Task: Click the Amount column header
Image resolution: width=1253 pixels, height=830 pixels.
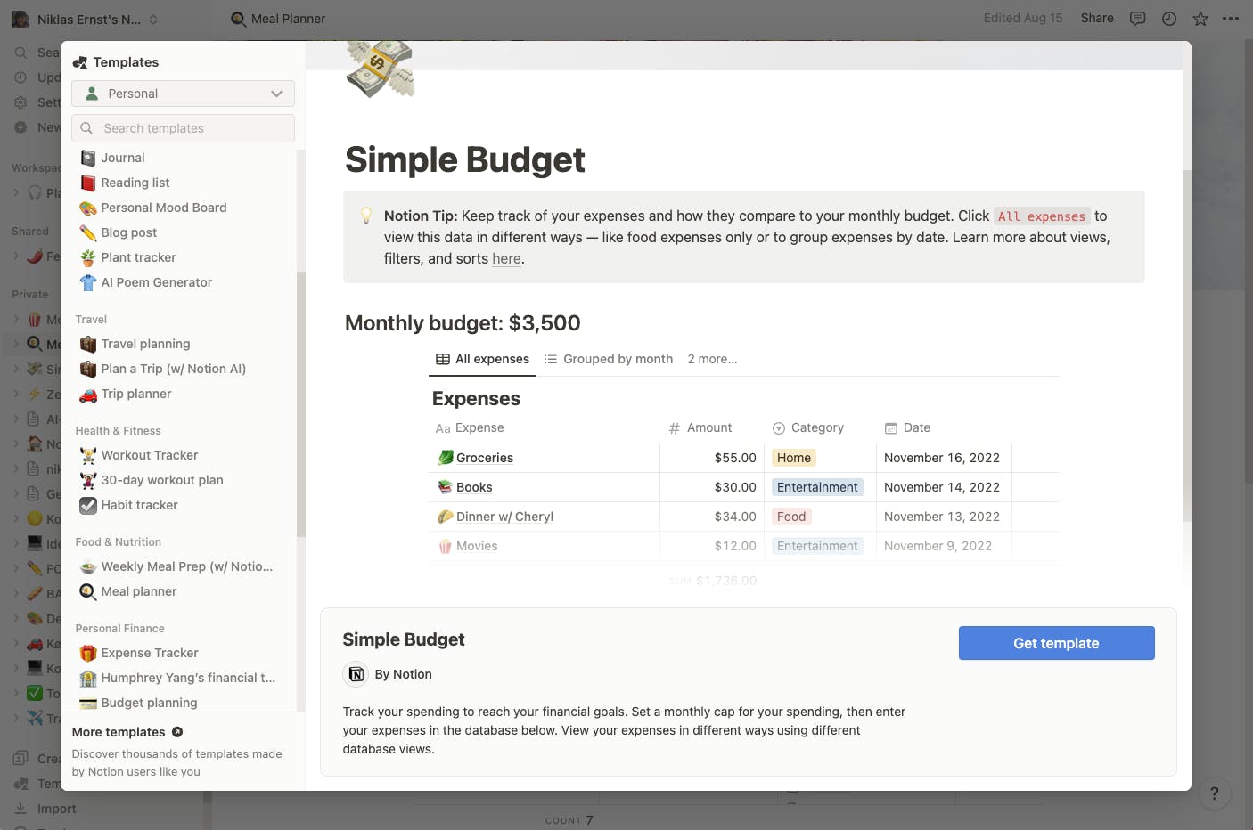Action: tap(700, 427)
